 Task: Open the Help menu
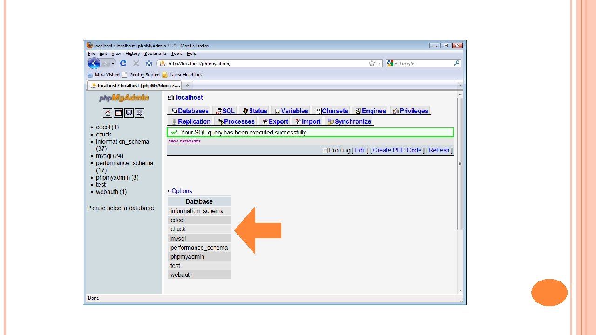(191, 54)
